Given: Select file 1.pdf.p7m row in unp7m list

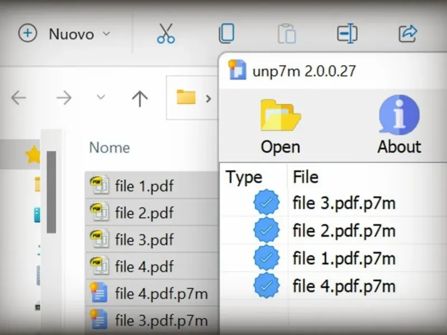Looking at the screenshot, I should [333, 258].
